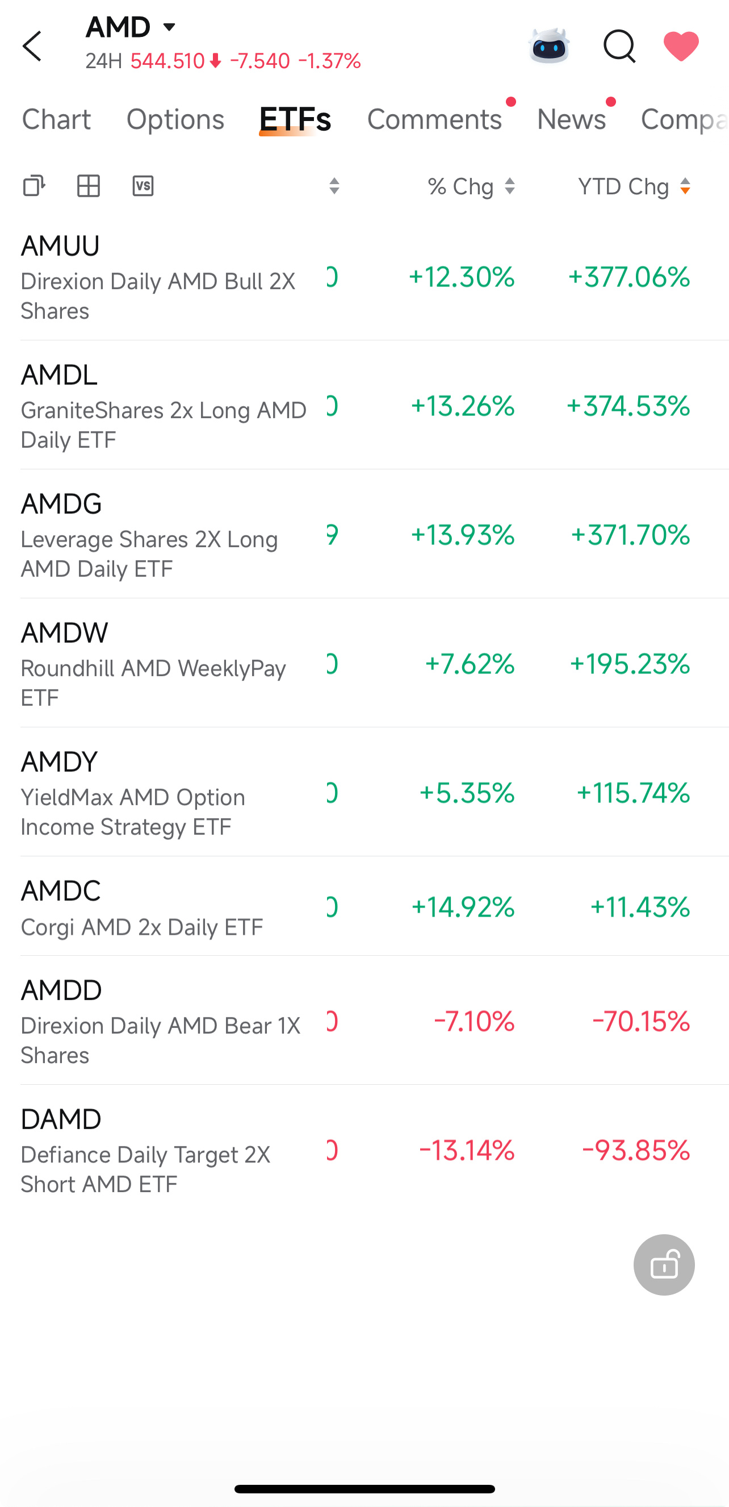Switch to grid view icon

coord(89,186)
